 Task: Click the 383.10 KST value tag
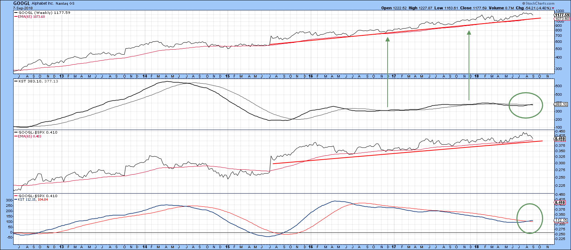561,104
